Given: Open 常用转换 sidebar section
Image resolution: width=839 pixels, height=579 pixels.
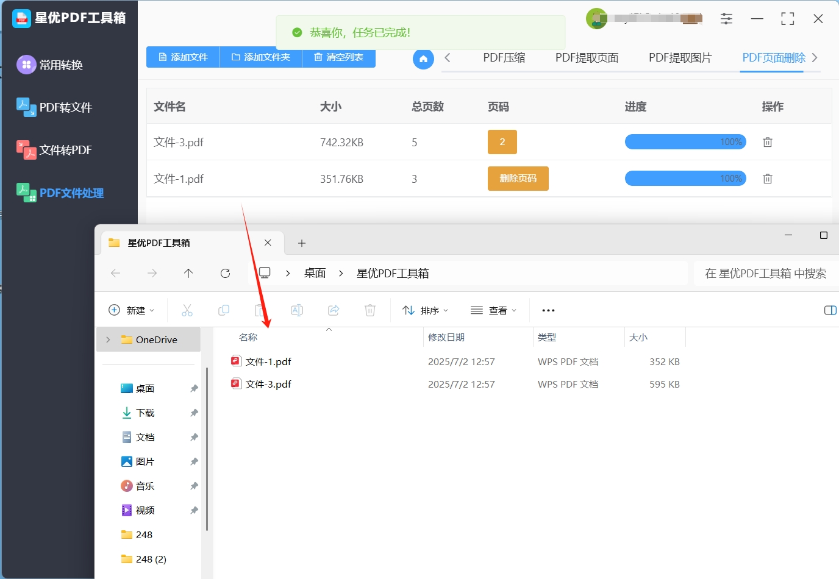Looking at the screenshot, I should pos(50,65).
